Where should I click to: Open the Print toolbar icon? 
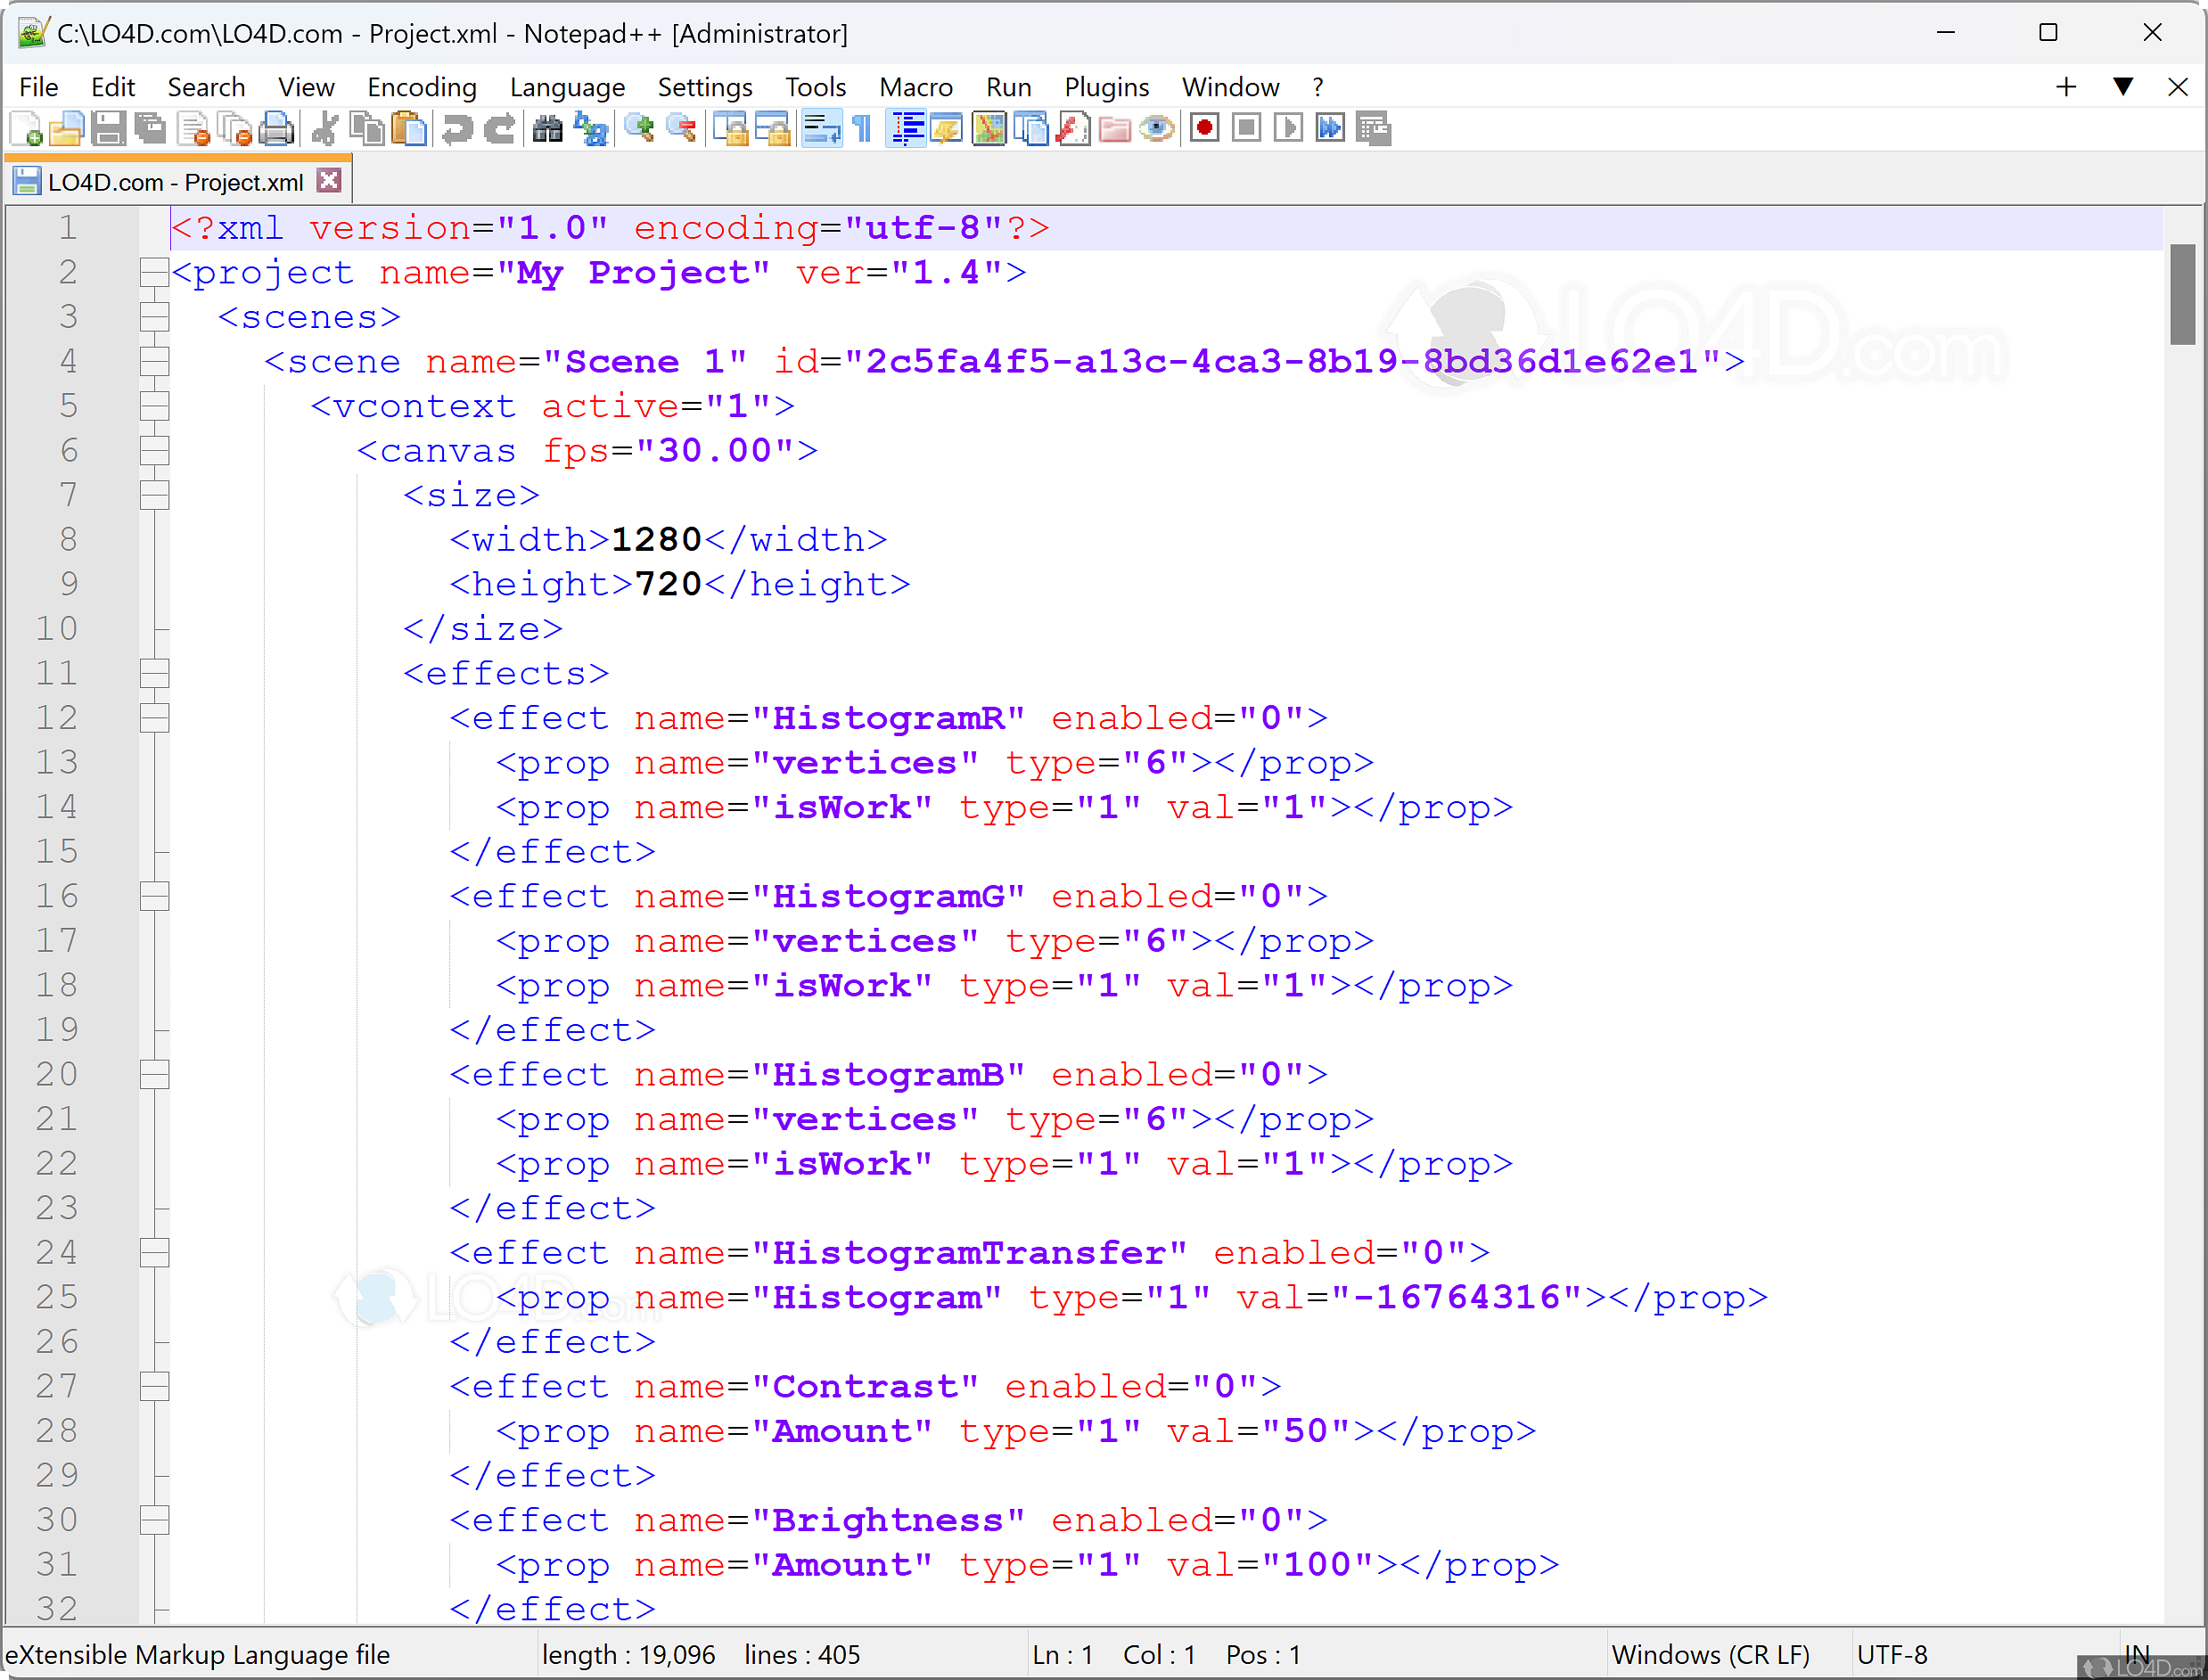pyautogui.click(x=277, y=128)
